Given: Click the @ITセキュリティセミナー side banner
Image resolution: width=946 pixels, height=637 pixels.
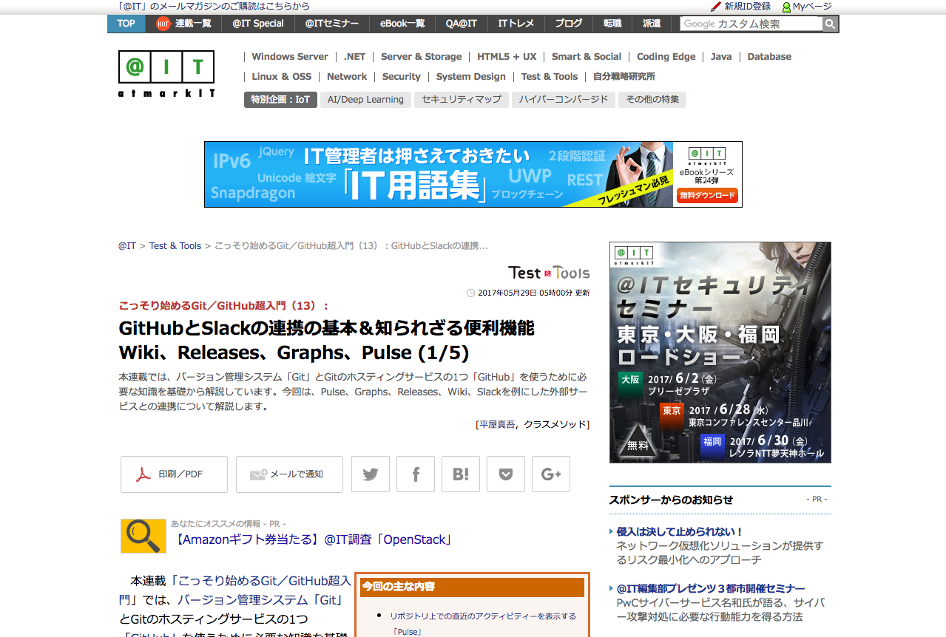Looking at the screenshot, I should (720, 352).
